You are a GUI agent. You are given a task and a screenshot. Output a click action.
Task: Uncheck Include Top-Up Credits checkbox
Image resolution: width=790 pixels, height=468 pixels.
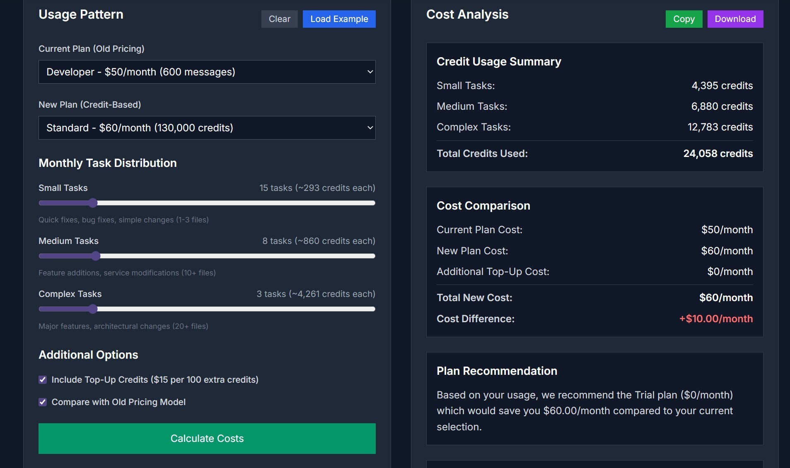[43, 380]
